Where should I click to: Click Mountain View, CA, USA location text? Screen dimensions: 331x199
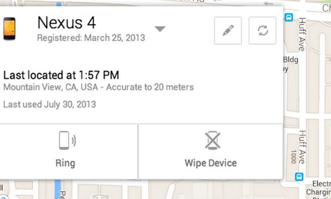click(x=51, y=87)
